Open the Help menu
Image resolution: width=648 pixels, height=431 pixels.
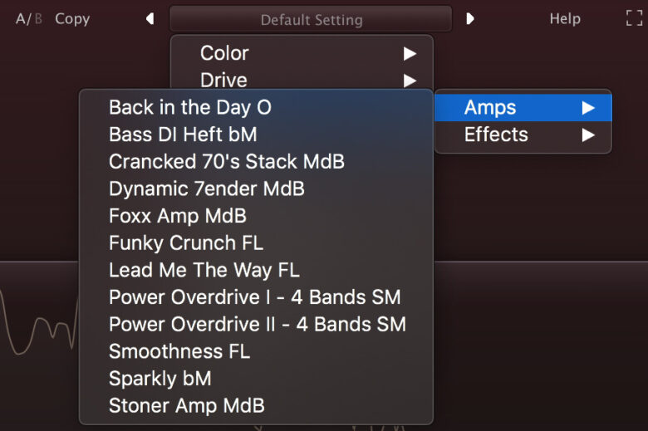pyautogui.click(x=565, y=18)
